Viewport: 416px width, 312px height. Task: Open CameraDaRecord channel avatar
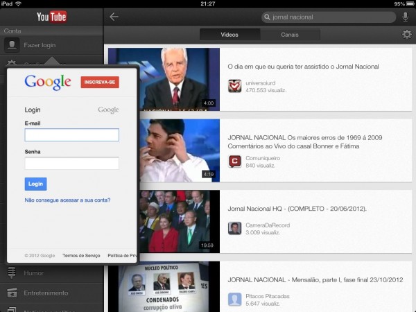[235, 228]
